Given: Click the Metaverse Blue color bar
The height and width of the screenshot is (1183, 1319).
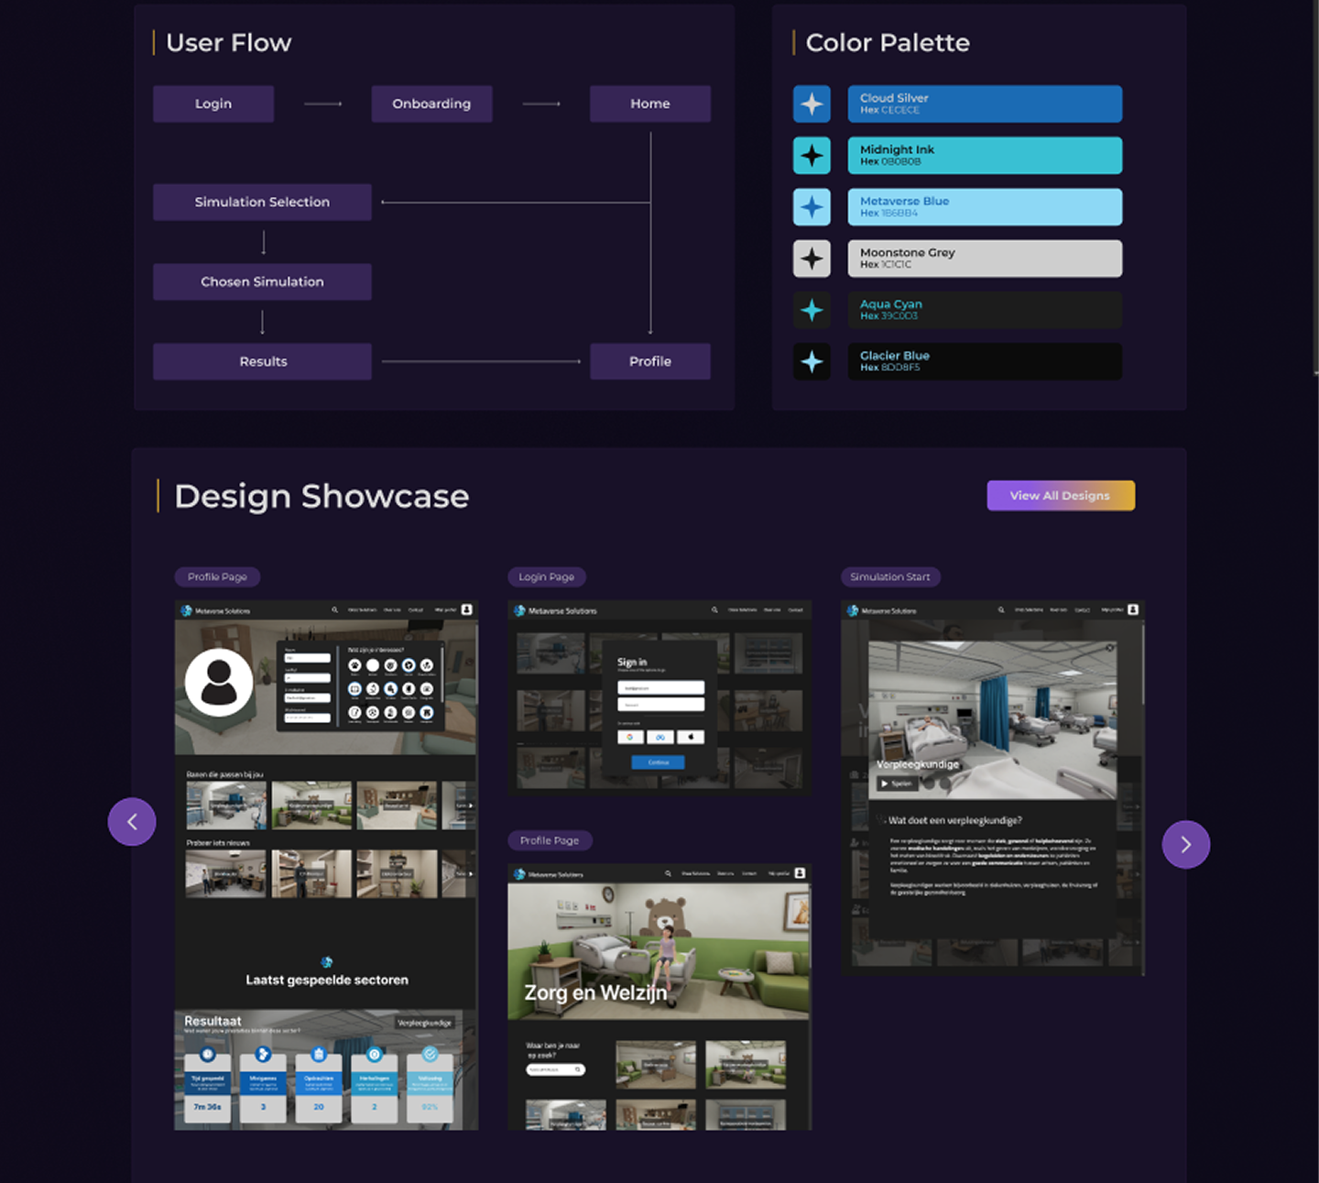Looking at the screenshot, I should point(985,207).
